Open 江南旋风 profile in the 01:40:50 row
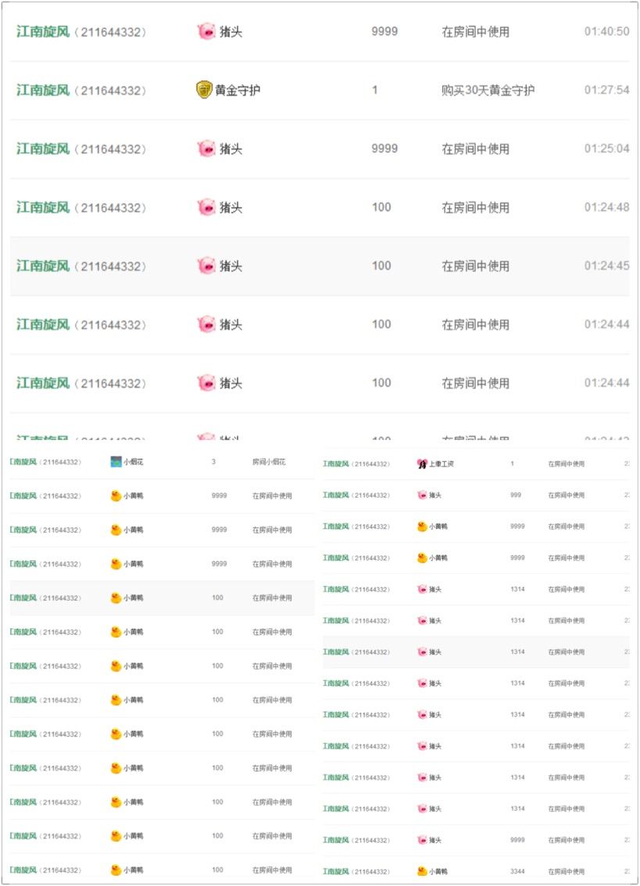Screen dimensions: 640x886 pyautogui.click(x=43, y=31)
